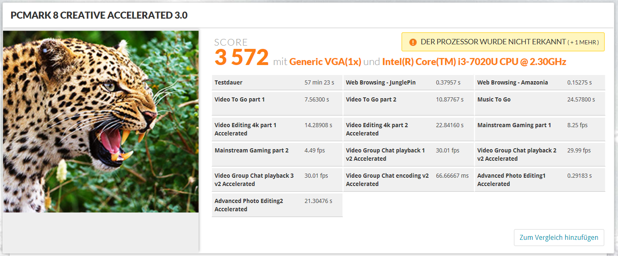Open the Intel Core i3-7020U CPU link
Viewport: 618px width, 256px height.
pyautogui.click(x=474, y=62)
